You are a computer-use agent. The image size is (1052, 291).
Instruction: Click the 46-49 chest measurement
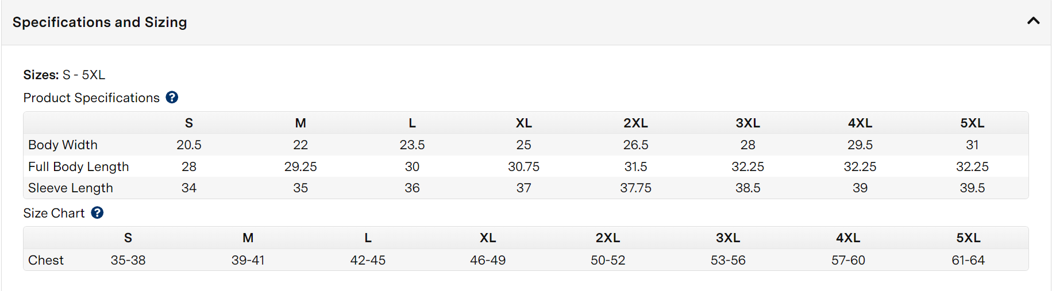click(488, 260)
